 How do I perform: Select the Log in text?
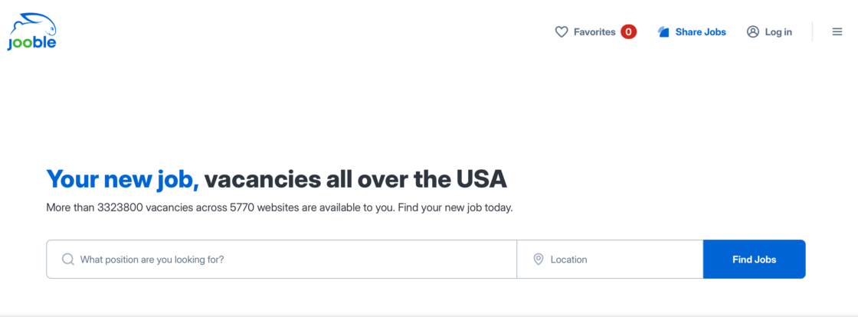(778, 32)
